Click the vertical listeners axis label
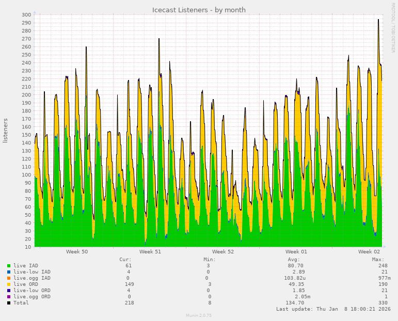Screen dimensions: 398x321 pyautogui.click(x=6, y=130)
